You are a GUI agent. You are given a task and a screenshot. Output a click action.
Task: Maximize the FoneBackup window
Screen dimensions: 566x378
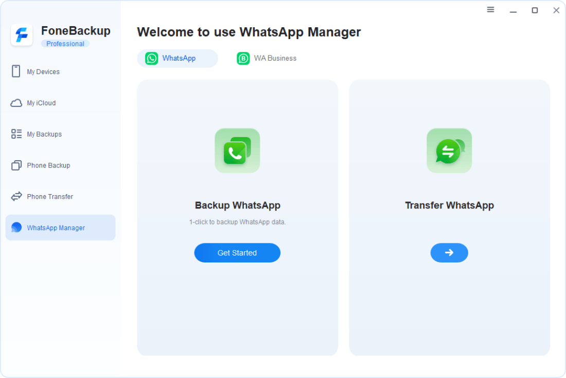535,10
